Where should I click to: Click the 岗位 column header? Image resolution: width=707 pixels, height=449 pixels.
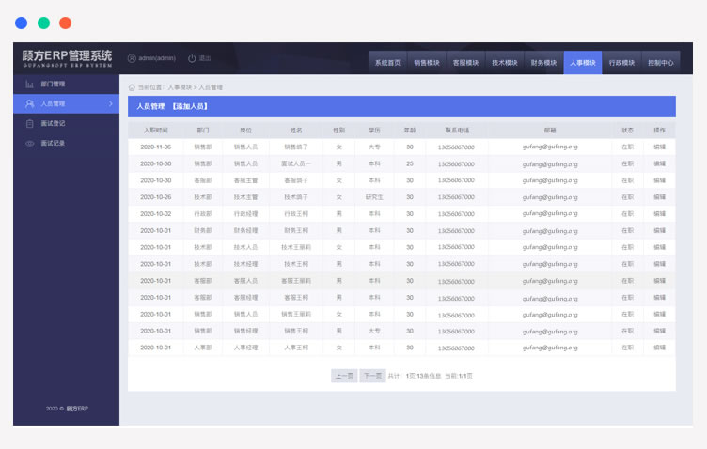coord(245,131)
